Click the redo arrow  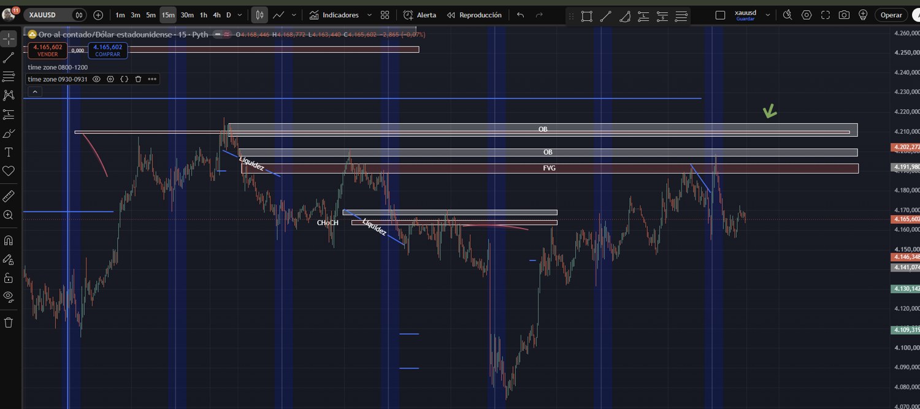pyautogui.click(x=539, y=15)
